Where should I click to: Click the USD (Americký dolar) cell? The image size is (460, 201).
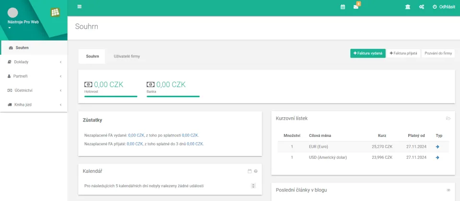pyautogui.click(x=328, y=157)
